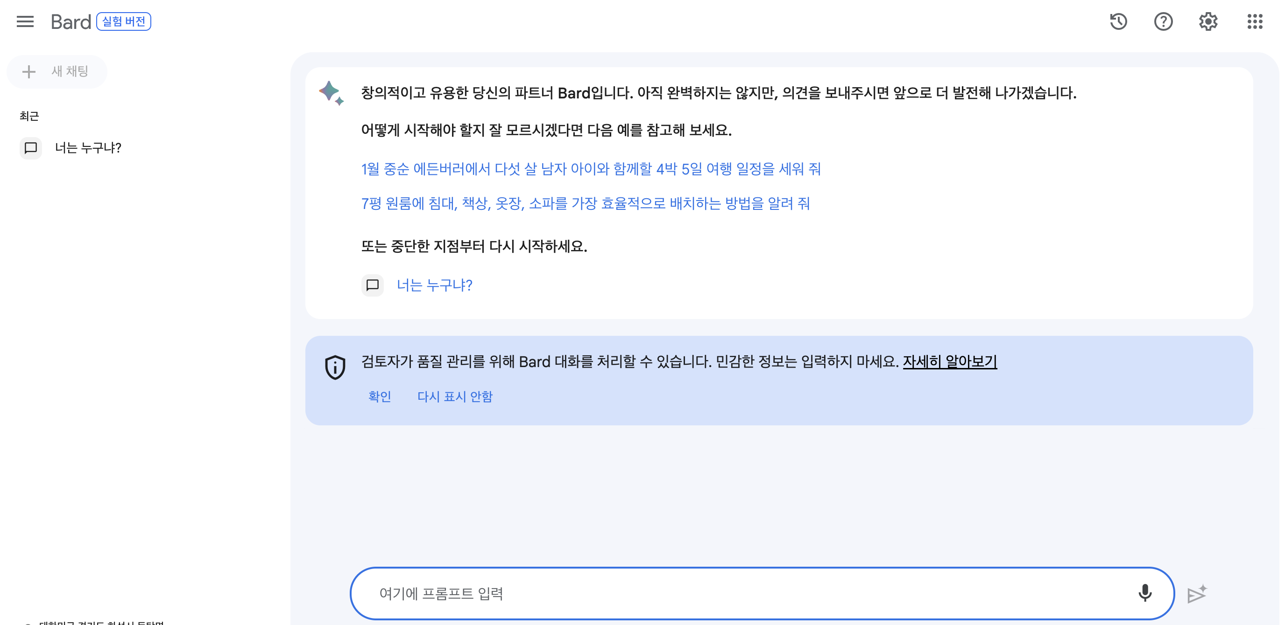
Task: Click the chat bubble icon in sidebar
Action: point(30,147)
